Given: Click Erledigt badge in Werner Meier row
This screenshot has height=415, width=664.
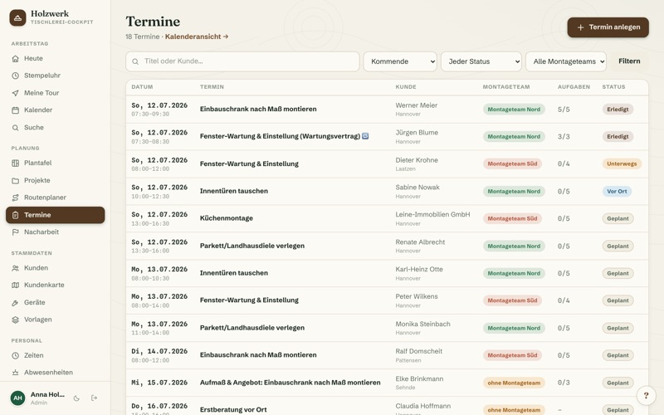Looking at the screenshot, I should click(618, 110).
